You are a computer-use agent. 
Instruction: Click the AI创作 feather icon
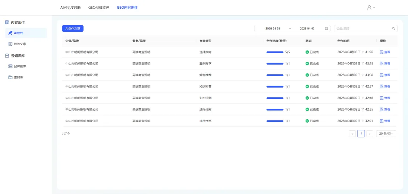11,33
